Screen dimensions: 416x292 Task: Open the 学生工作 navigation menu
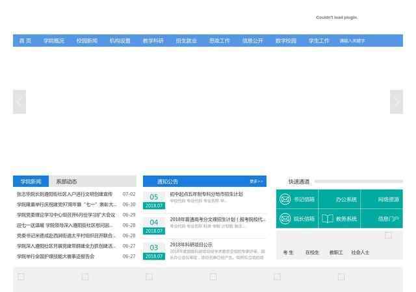(319, 41)
